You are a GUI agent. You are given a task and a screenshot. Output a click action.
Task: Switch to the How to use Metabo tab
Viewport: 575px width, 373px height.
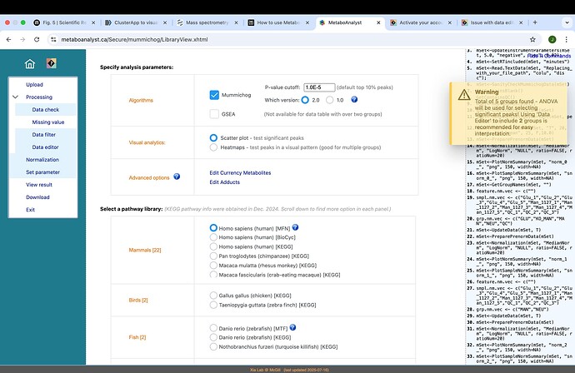point(278,22)
